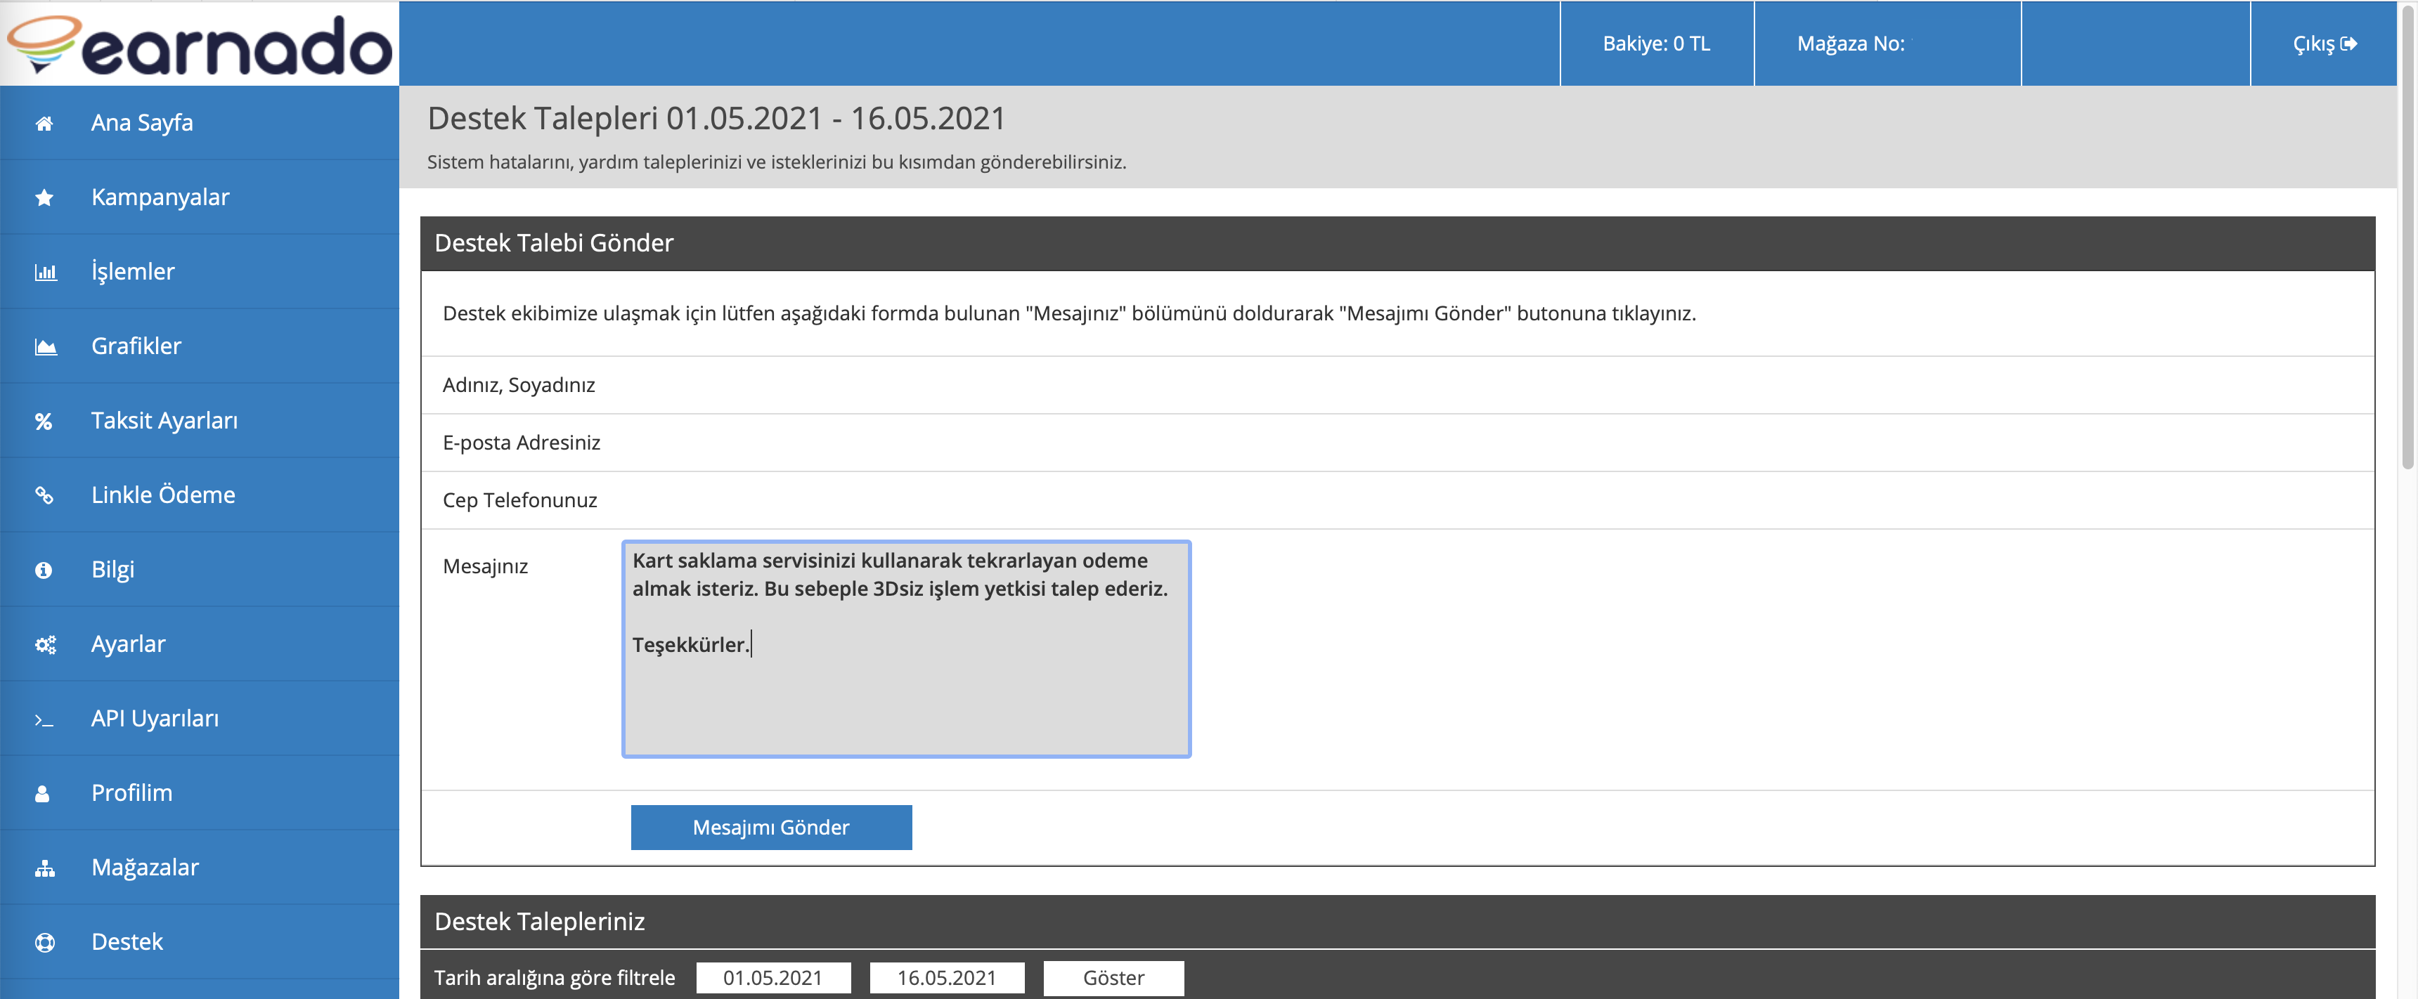Open Profilim in the sidebar
2418x999 pixels.
click(199, 794)
